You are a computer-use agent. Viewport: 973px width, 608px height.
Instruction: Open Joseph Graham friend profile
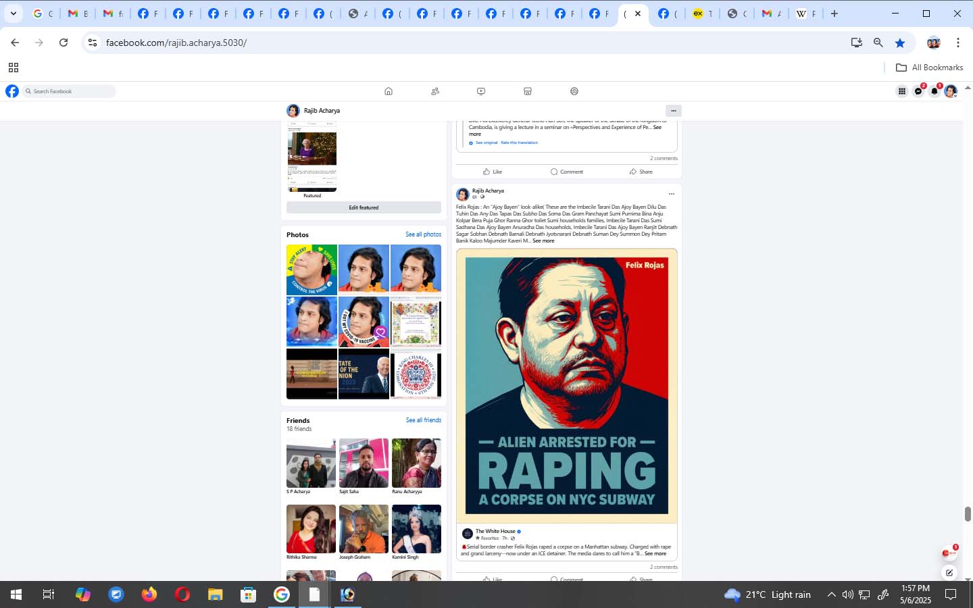pos(364,529)
